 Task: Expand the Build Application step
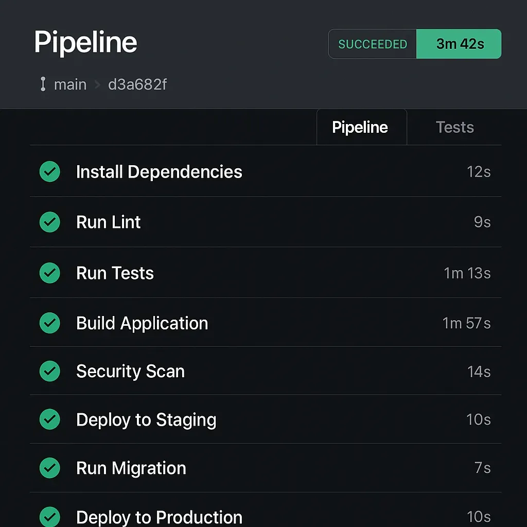tap(142, 323)
